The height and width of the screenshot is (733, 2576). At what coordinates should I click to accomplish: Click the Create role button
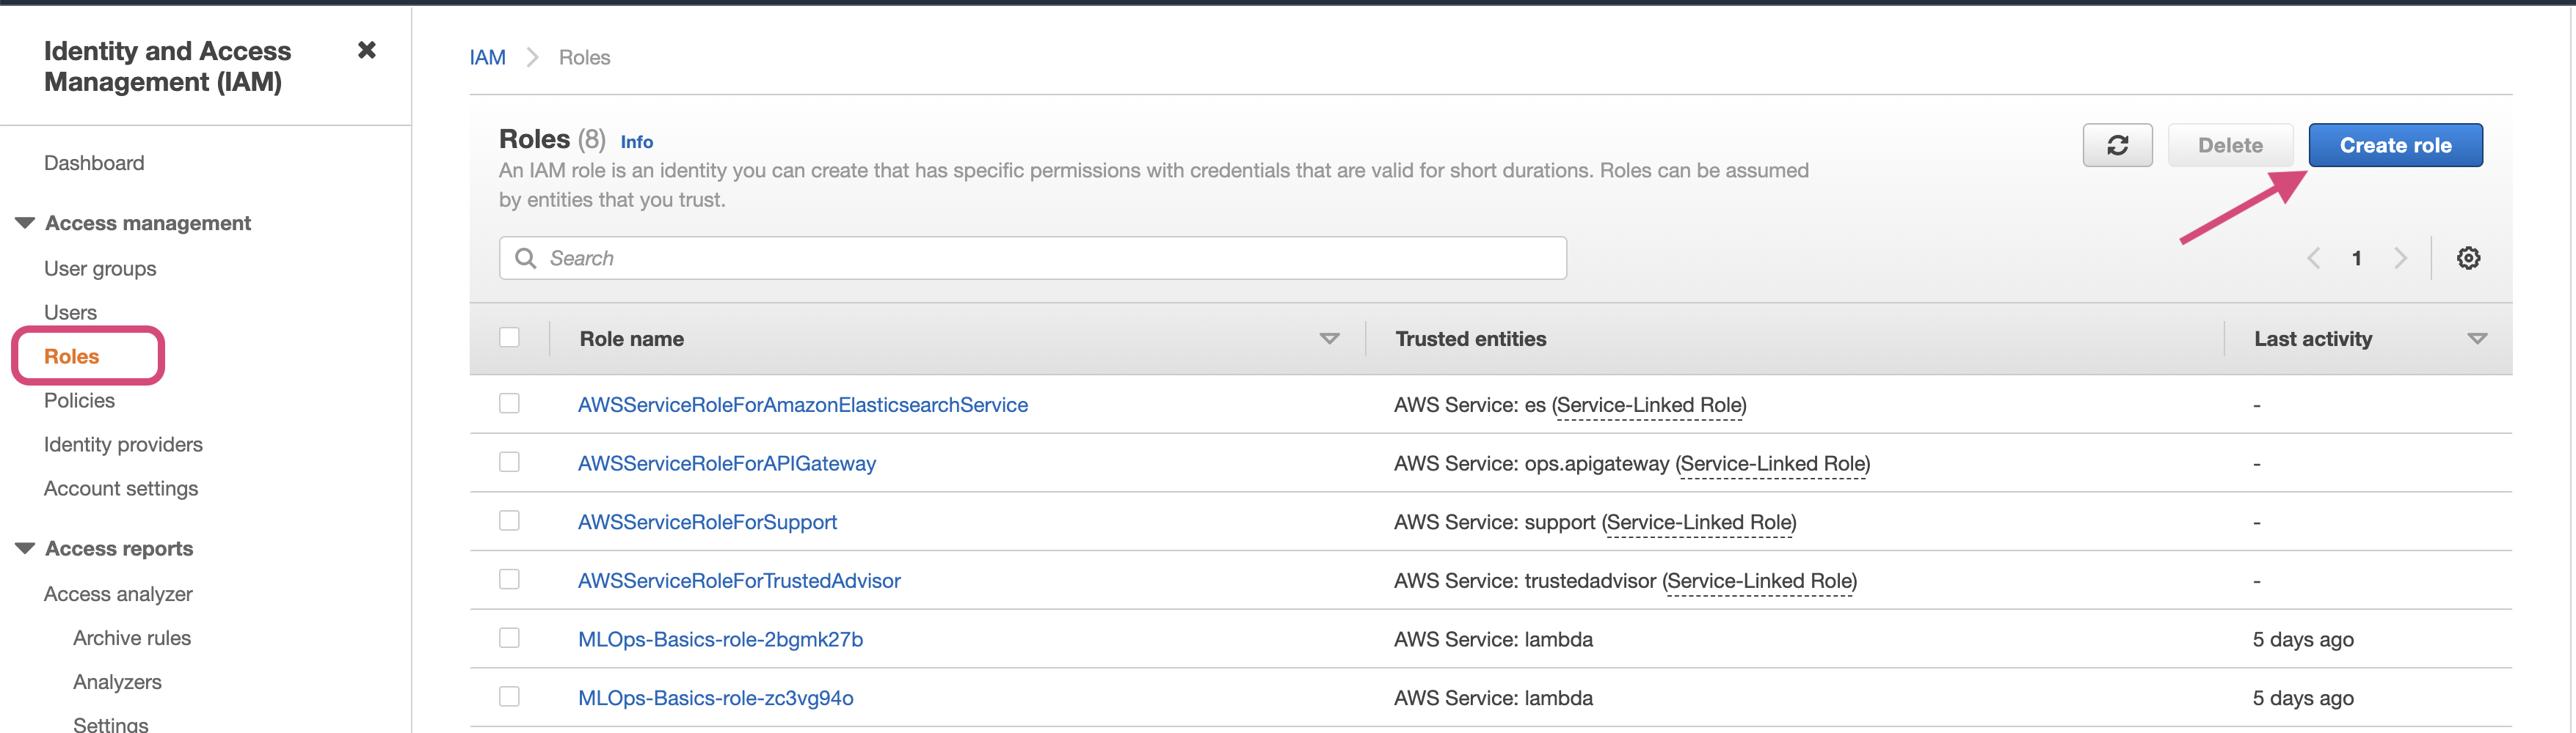pos(2394,146)
